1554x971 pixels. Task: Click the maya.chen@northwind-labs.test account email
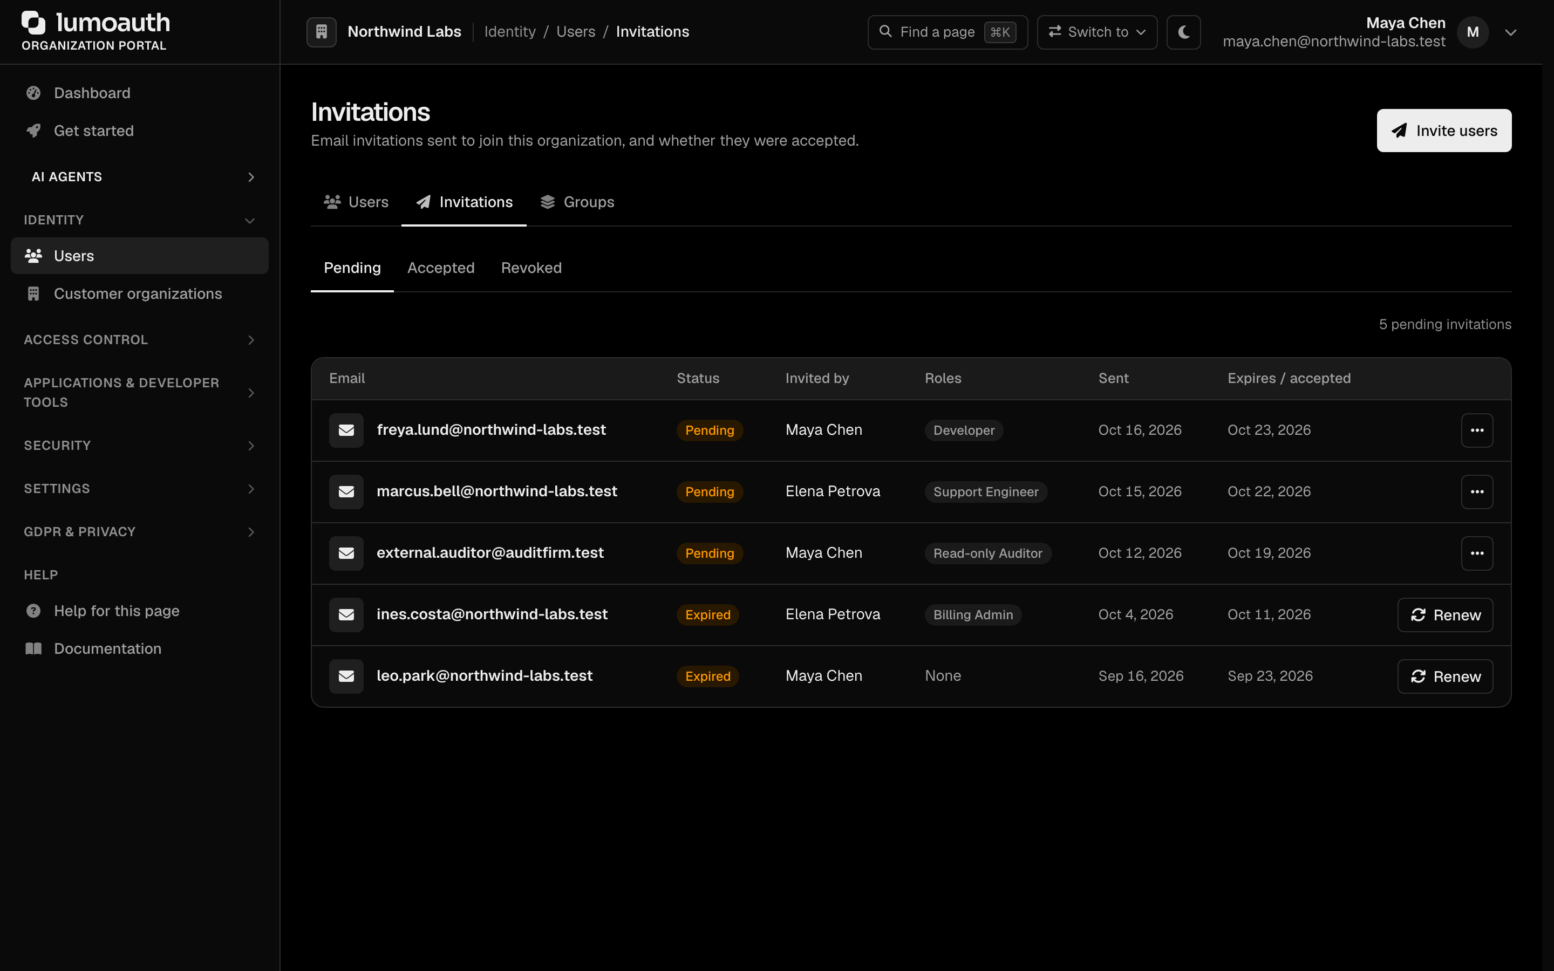coord(1334,42)
